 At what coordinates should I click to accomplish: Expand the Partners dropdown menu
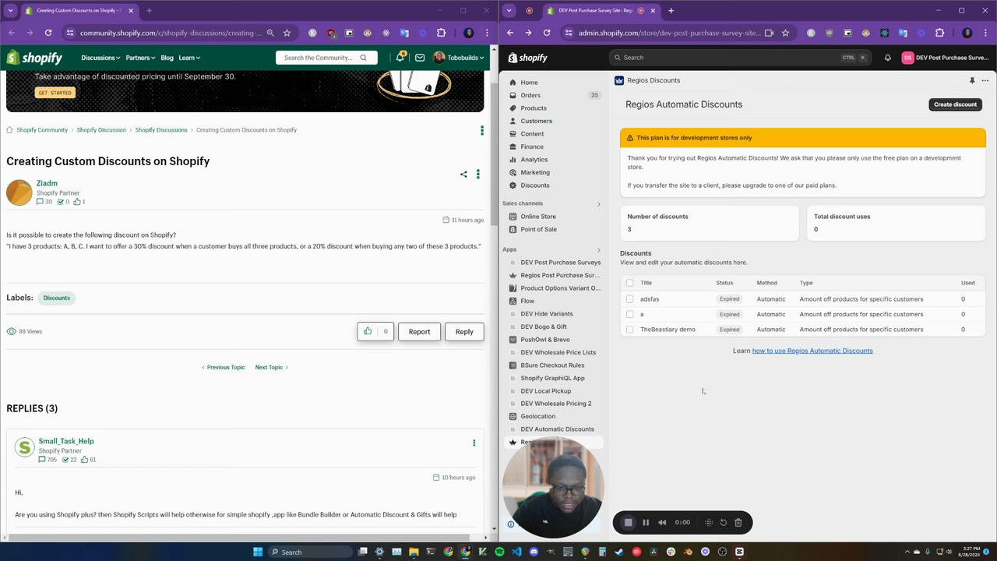coord(140,58)
